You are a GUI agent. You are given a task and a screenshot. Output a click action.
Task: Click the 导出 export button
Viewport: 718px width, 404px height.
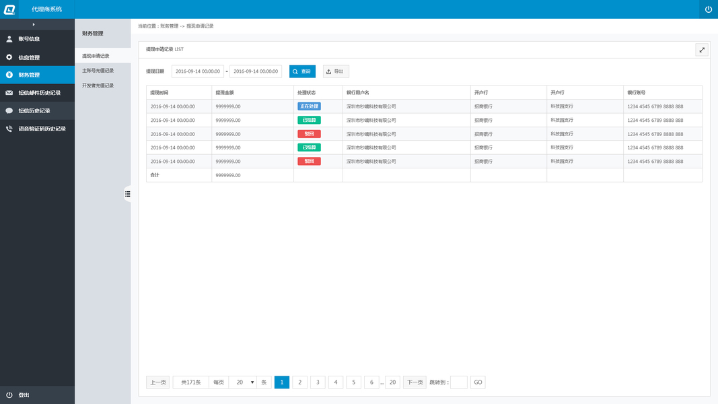336,71
